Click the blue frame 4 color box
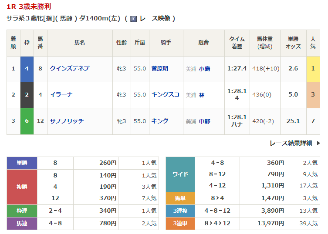 [x=27, y=69]
